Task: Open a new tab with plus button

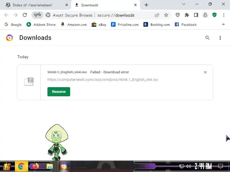Action: click(146, 5)
